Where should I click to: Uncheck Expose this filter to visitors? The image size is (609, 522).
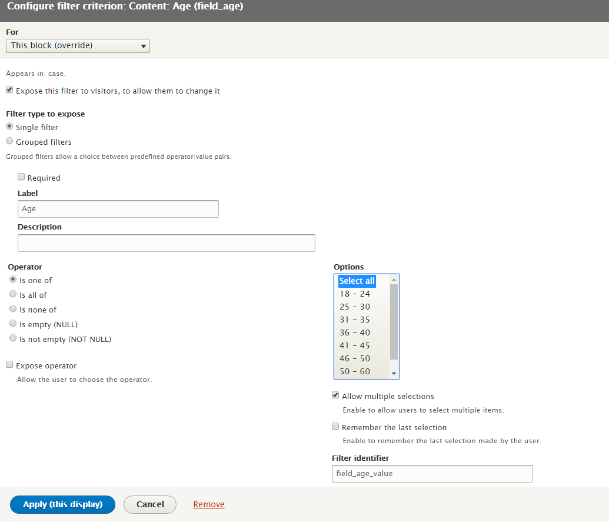coord(9,89)
